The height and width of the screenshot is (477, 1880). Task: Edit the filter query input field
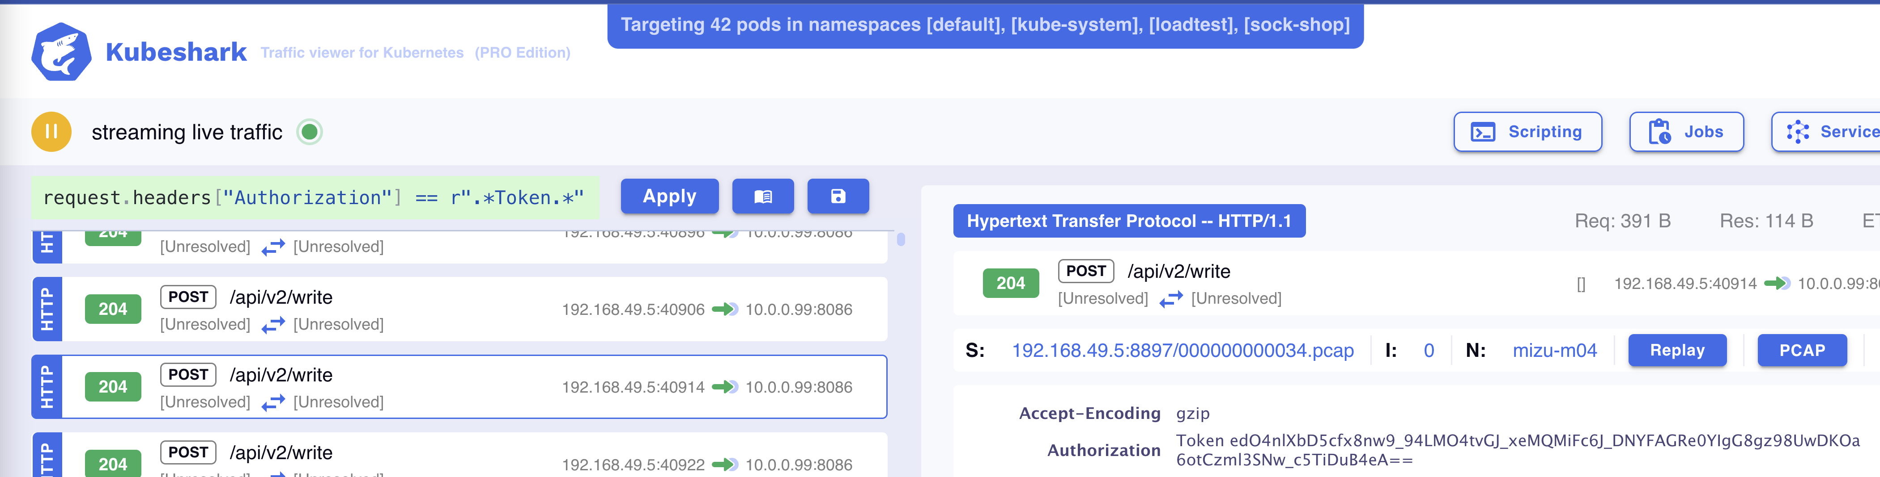coord(314,196)
